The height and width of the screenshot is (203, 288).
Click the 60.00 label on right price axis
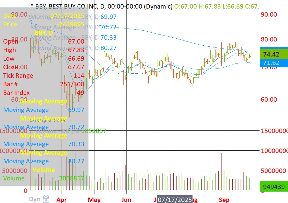269,100
